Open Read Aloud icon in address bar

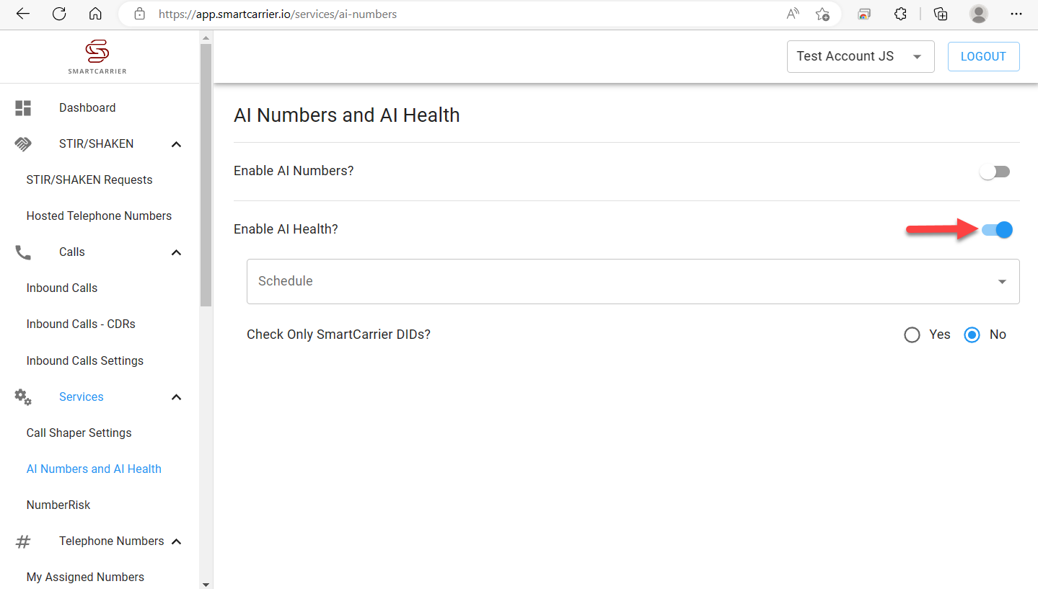coord(793,14)
